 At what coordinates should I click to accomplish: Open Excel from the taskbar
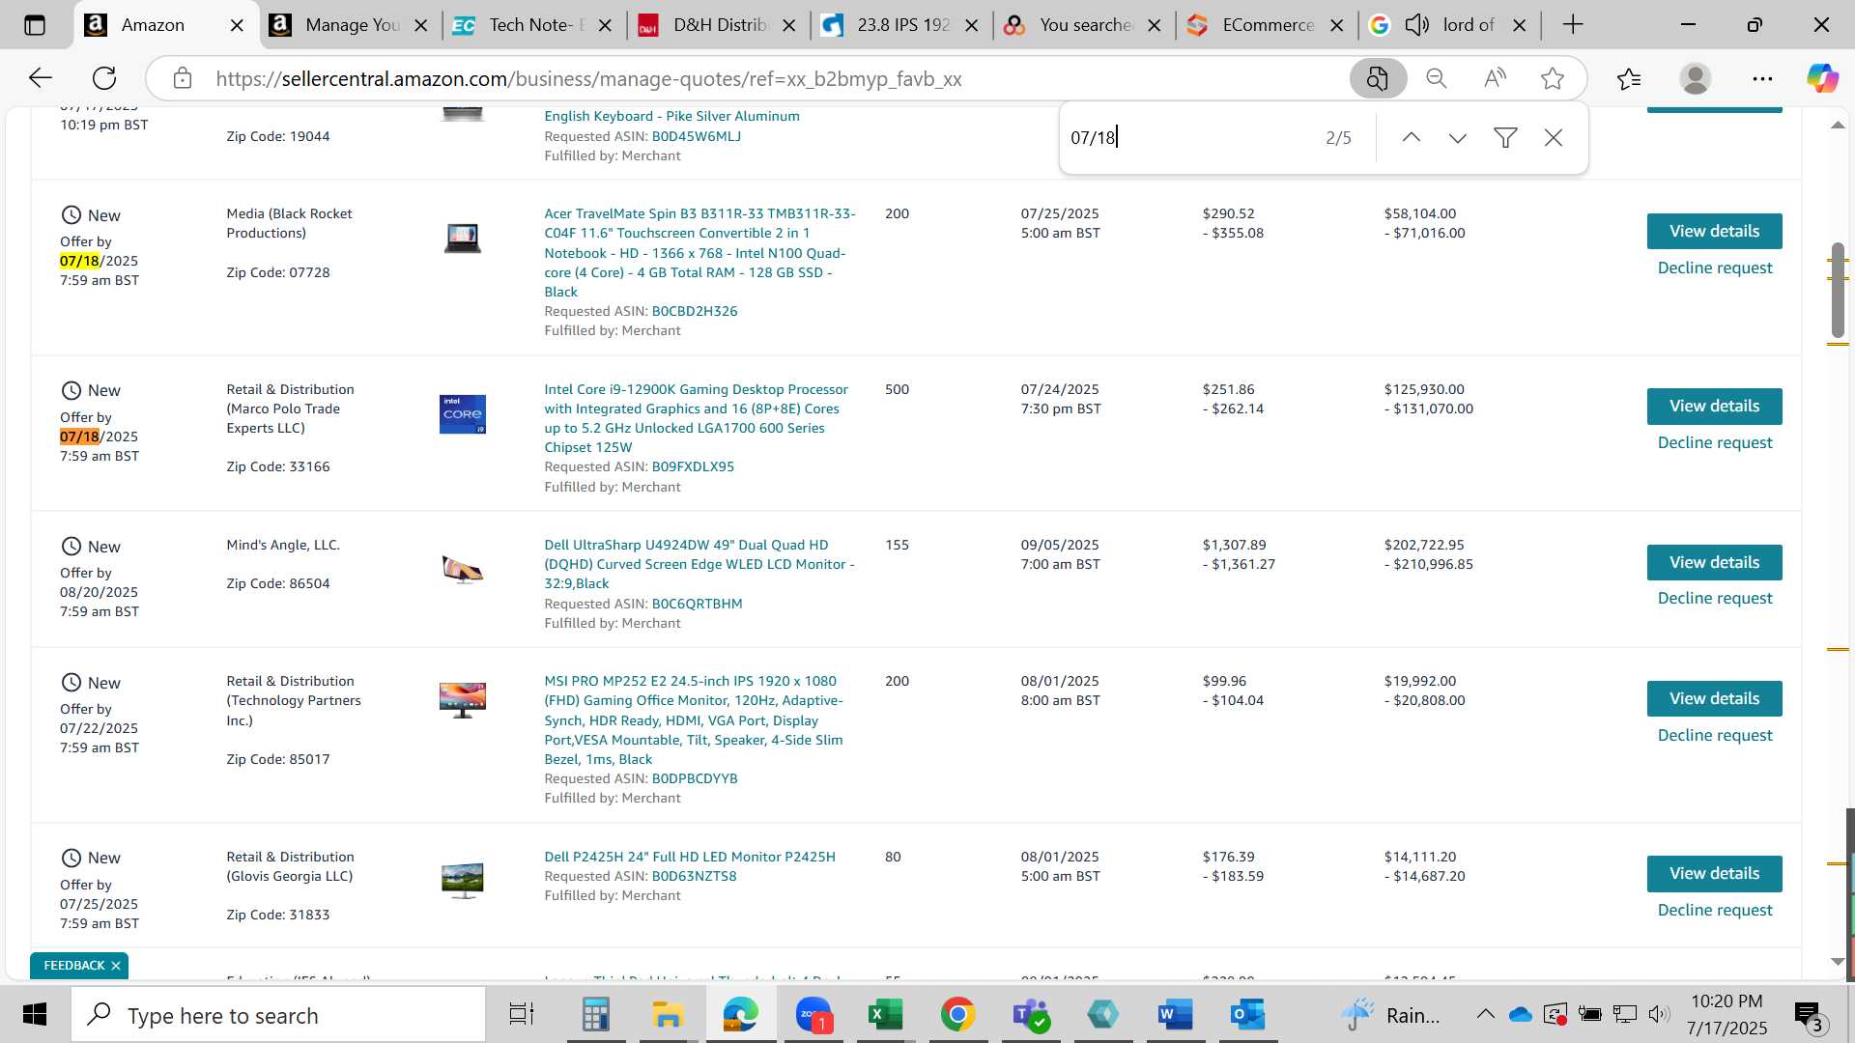point(884,1015)
